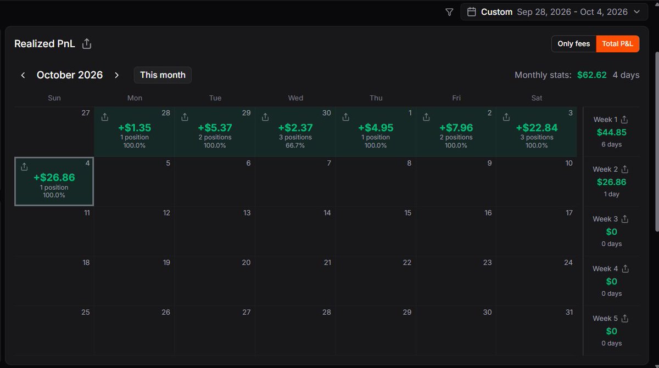Share the Oct 4 day result

point(24,167)
